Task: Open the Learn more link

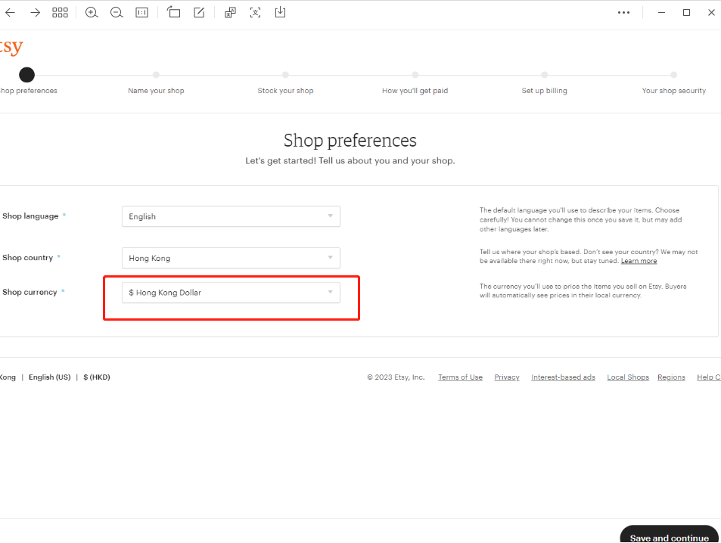Action: pyautogui.click(x=639, y=261)
